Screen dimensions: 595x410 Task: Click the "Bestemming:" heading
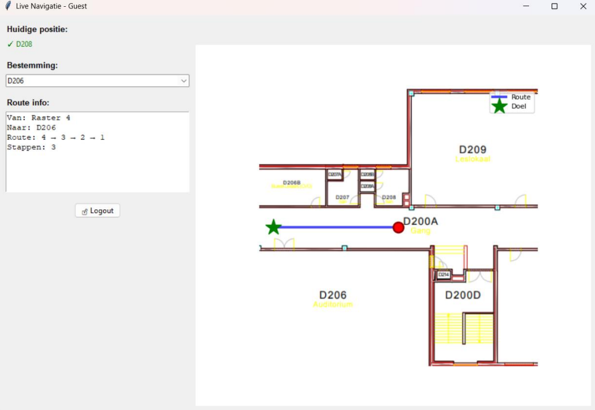click(x=32, y=65)
